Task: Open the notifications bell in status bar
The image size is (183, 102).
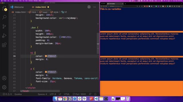Action: tap(95, 94)
